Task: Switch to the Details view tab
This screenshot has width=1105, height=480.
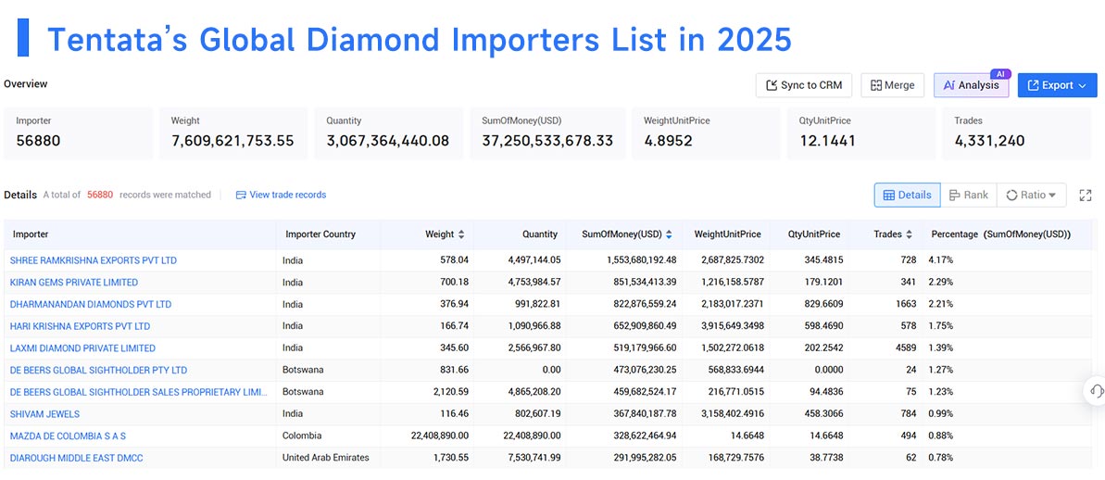Action: tap(907, 196)
